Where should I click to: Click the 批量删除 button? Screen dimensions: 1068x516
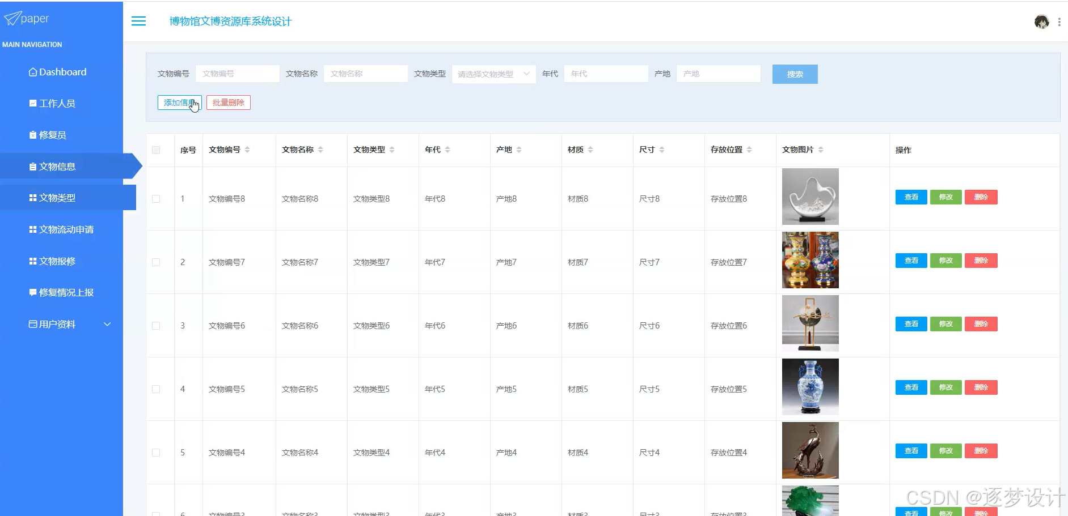[228, 103]
